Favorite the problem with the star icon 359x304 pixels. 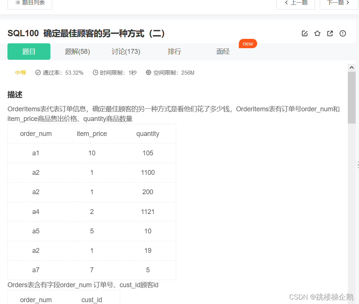click(317, 34)
